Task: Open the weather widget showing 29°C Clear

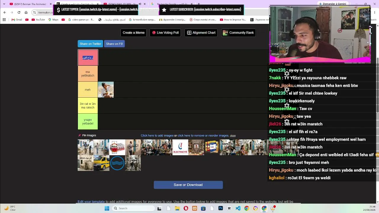Action: click(x=9, y=208)
